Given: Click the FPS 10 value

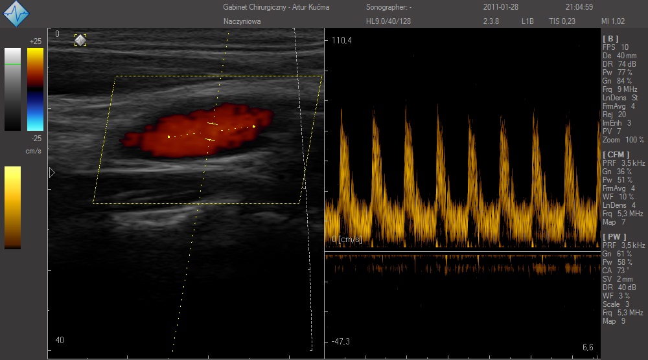Looking at the screenshot, I should (x=616, y=47).
